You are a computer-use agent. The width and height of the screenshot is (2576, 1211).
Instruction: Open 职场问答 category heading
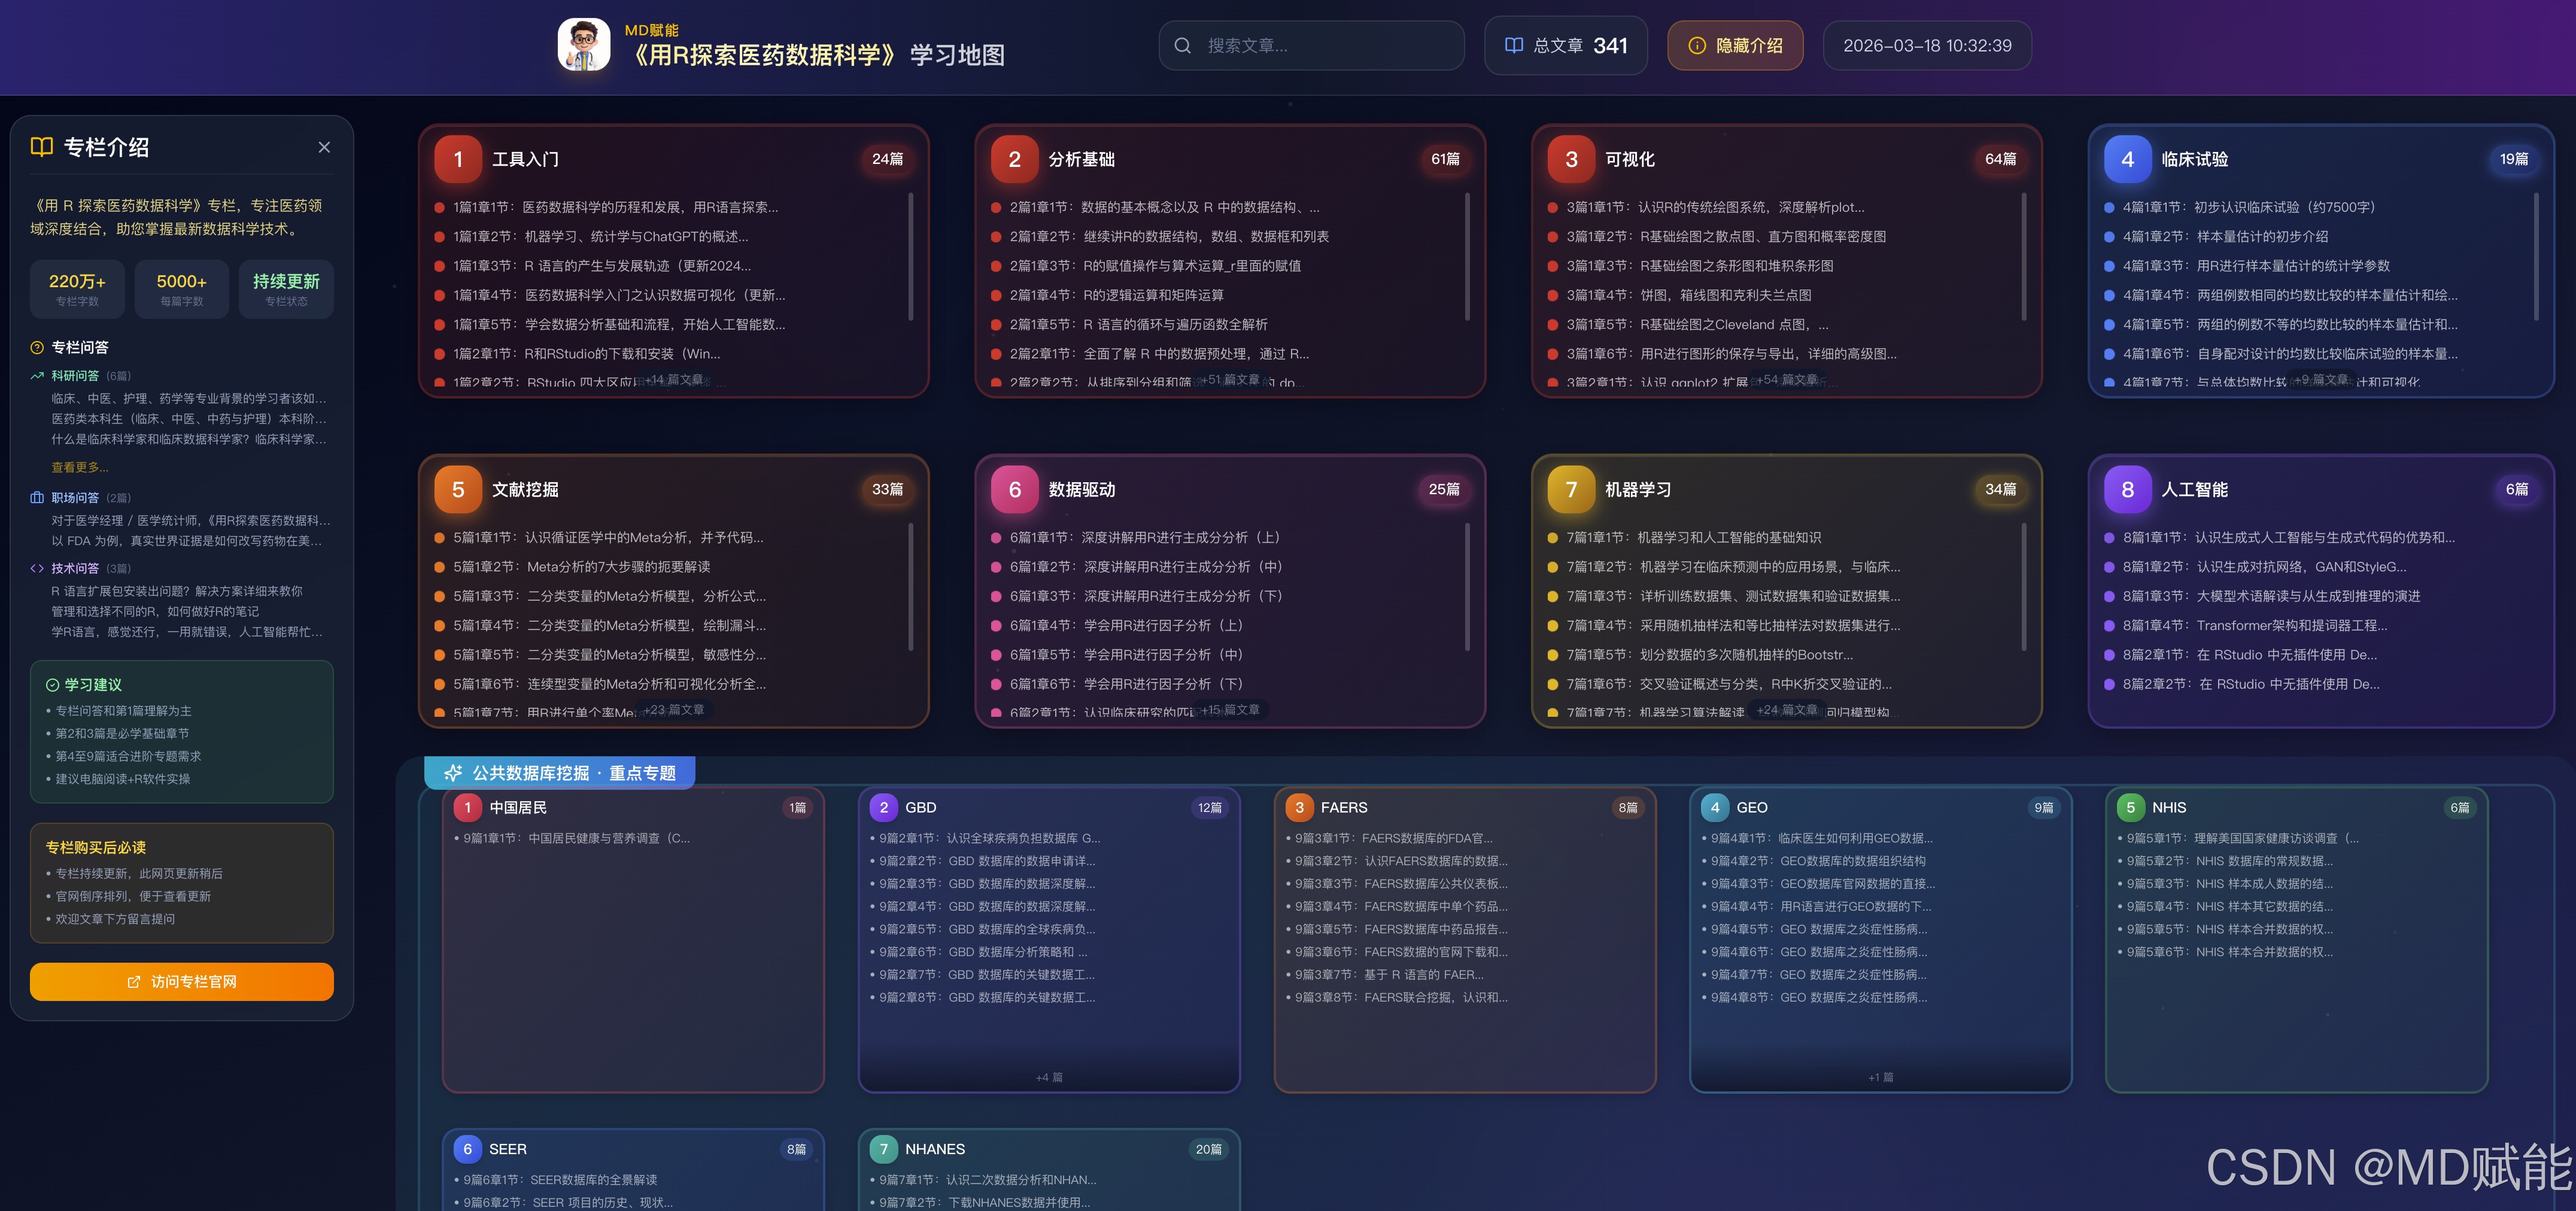pos(75,497)
